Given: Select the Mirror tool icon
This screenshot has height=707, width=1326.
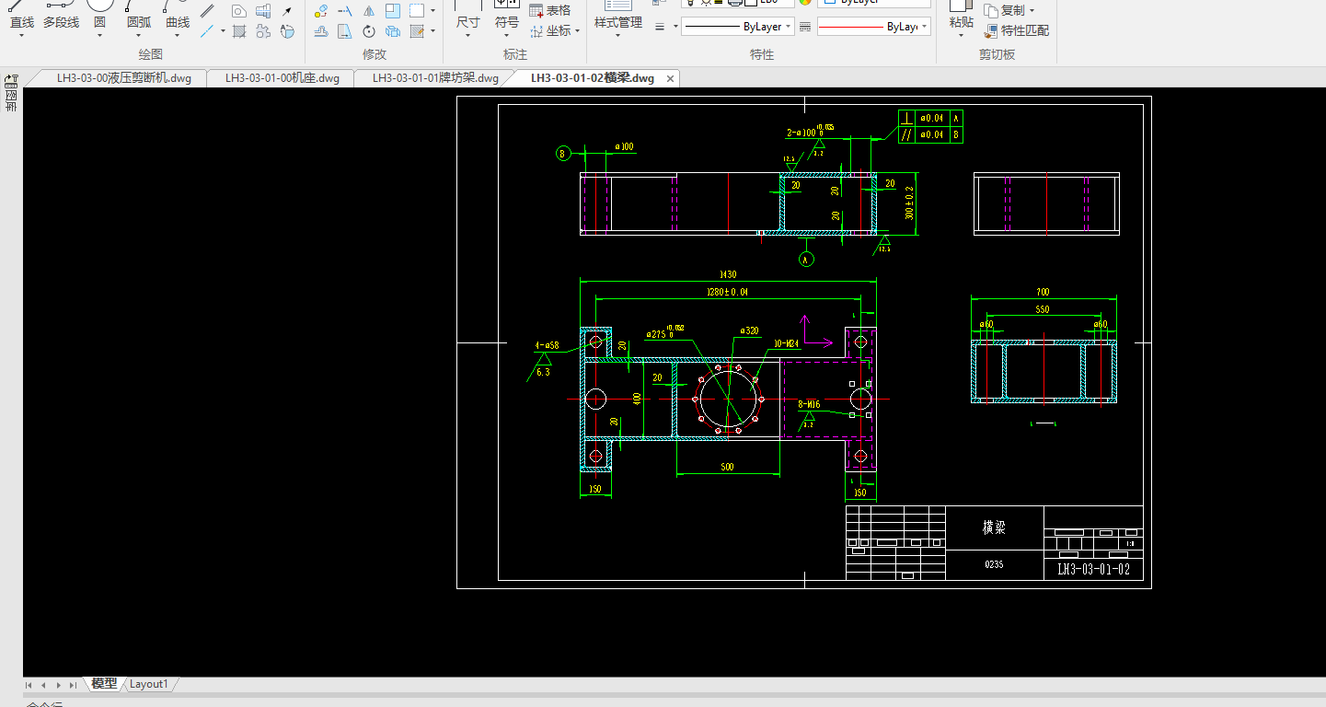Looking at the screenshot, I should pyautogui.click(x=369, y=11).
